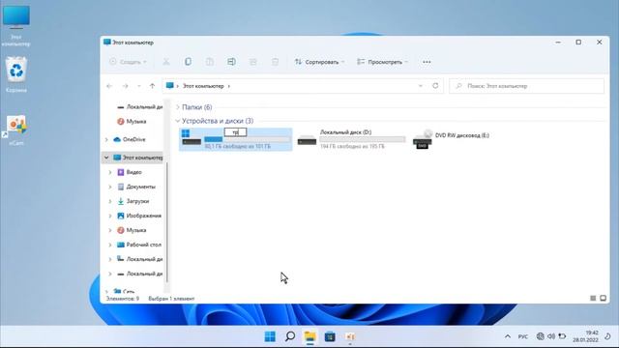Select DVD RW дисковод (E:)

point(462,135)
